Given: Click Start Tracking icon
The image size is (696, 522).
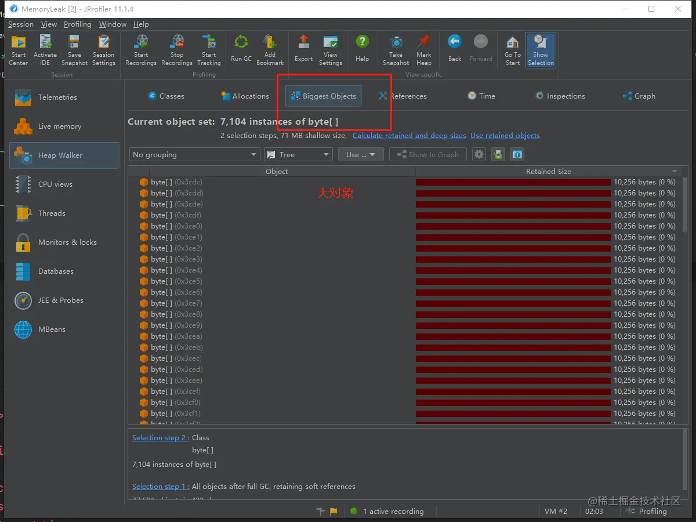Looking at the screenshot, I should click(x=209, y=50).
